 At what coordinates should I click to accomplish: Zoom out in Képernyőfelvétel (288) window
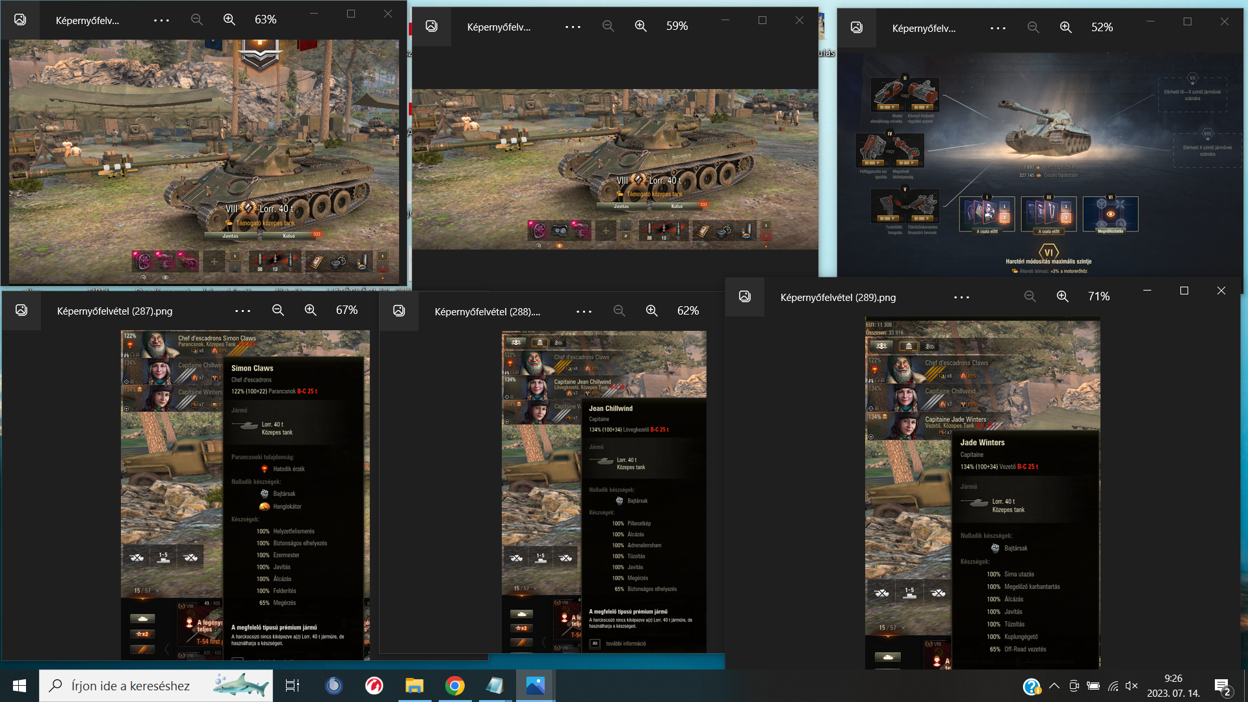coord(619,311)
